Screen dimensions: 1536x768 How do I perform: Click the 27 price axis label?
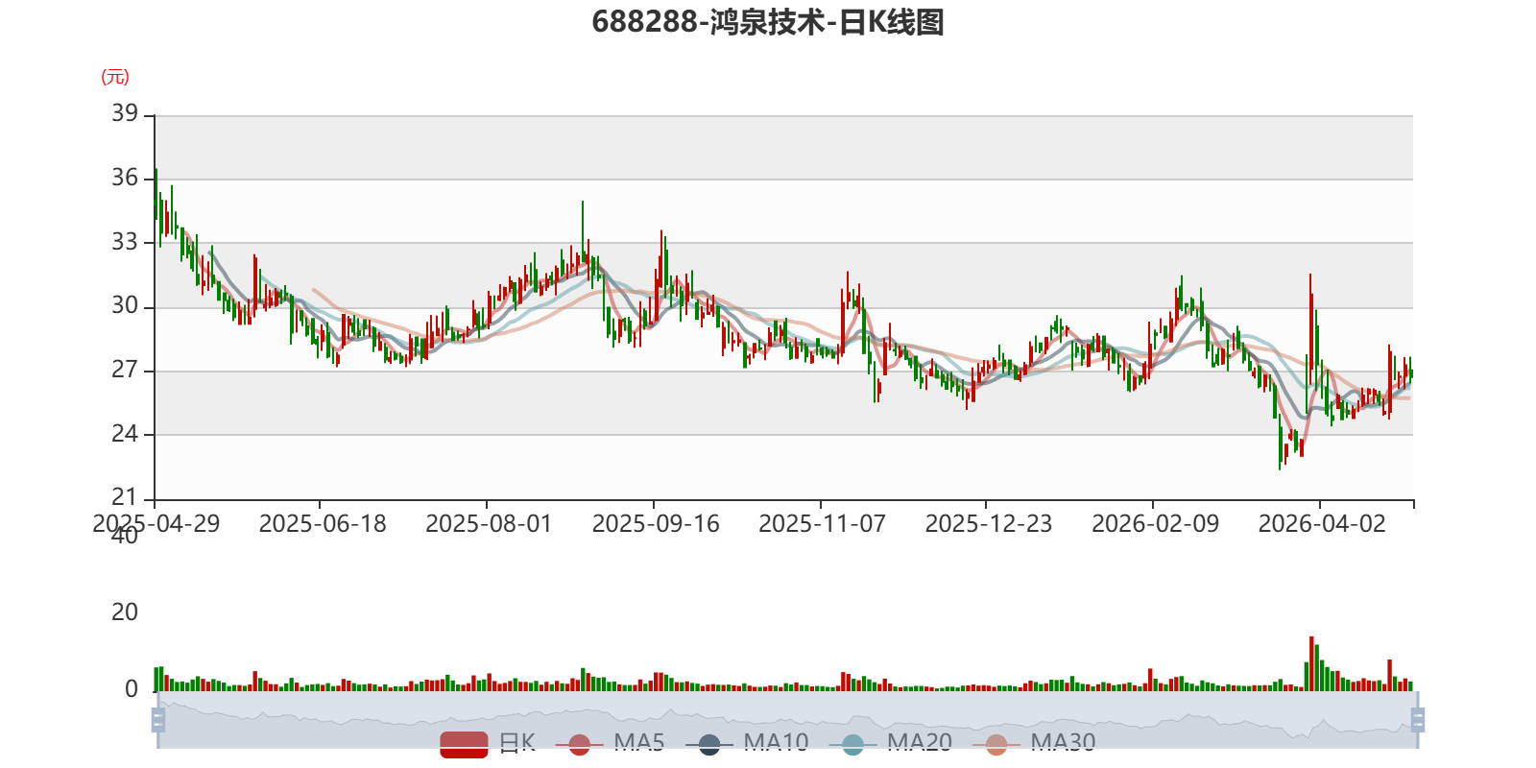(125, 370)
